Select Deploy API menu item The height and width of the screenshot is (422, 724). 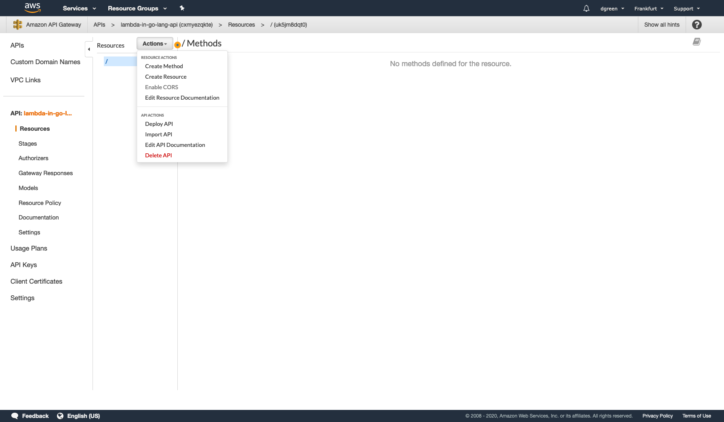click(159, 124)
